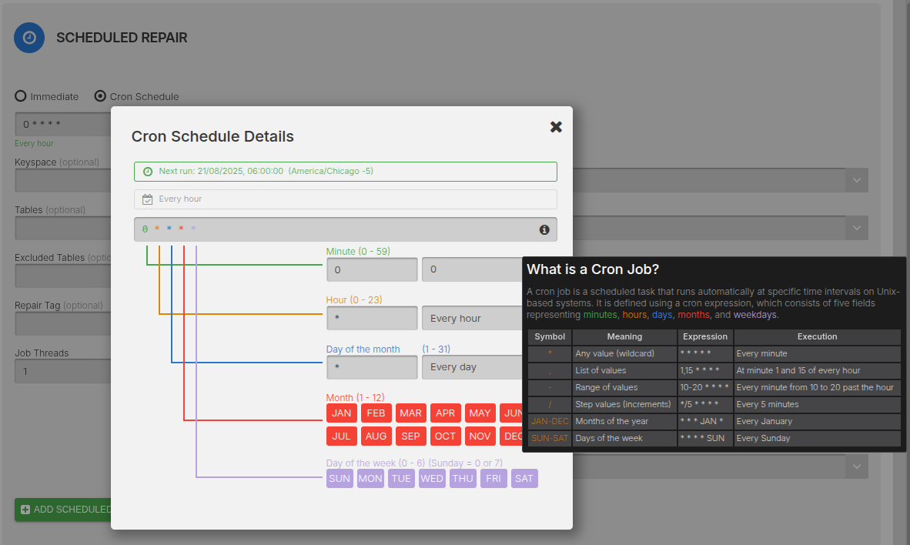
Task: Toggle the JAN month button
Action: coord(341,413)
